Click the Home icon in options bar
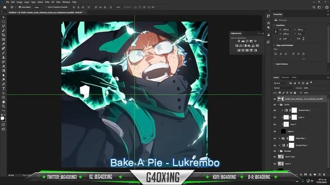This screenshot has width=330, height=185. point(5,7)
